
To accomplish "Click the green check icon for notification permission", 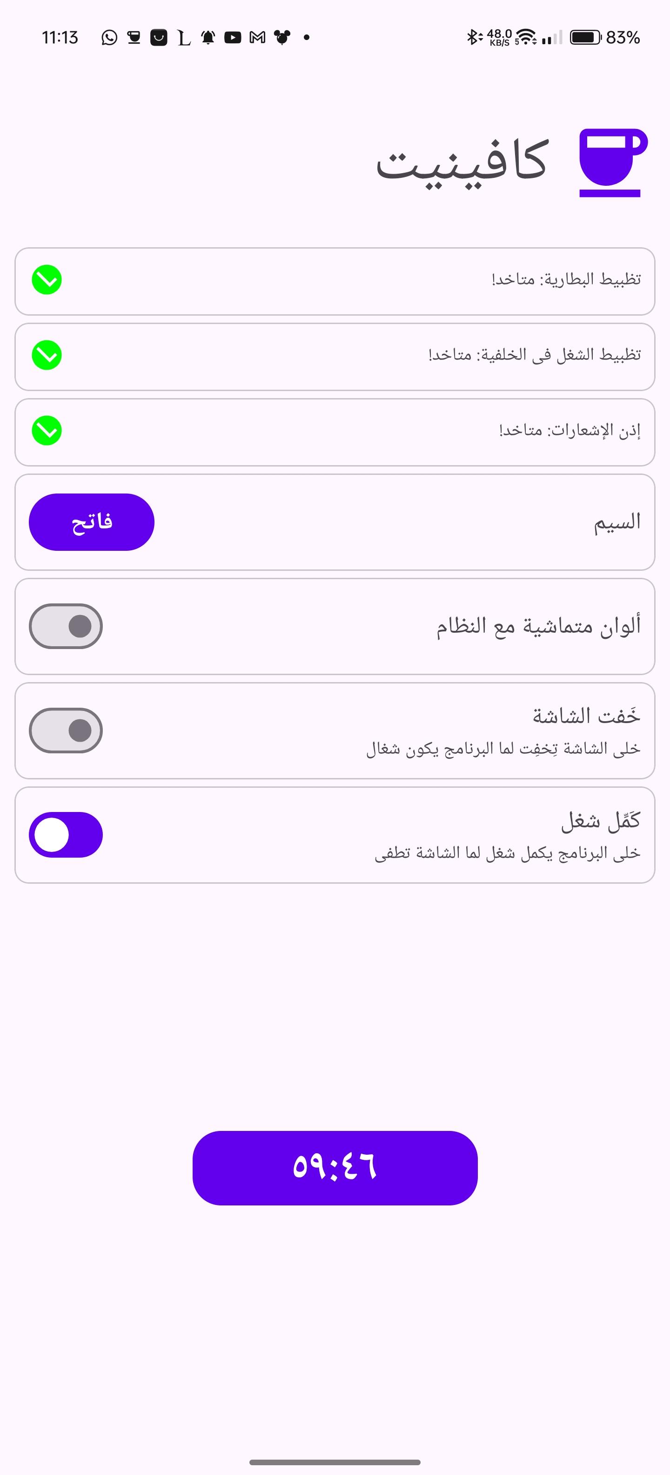I will coord(47,431).
